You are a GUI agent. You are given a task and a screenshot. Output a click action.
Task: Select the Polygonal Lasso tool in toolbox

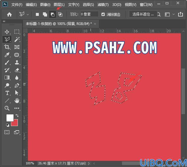[x=7, y=39]
